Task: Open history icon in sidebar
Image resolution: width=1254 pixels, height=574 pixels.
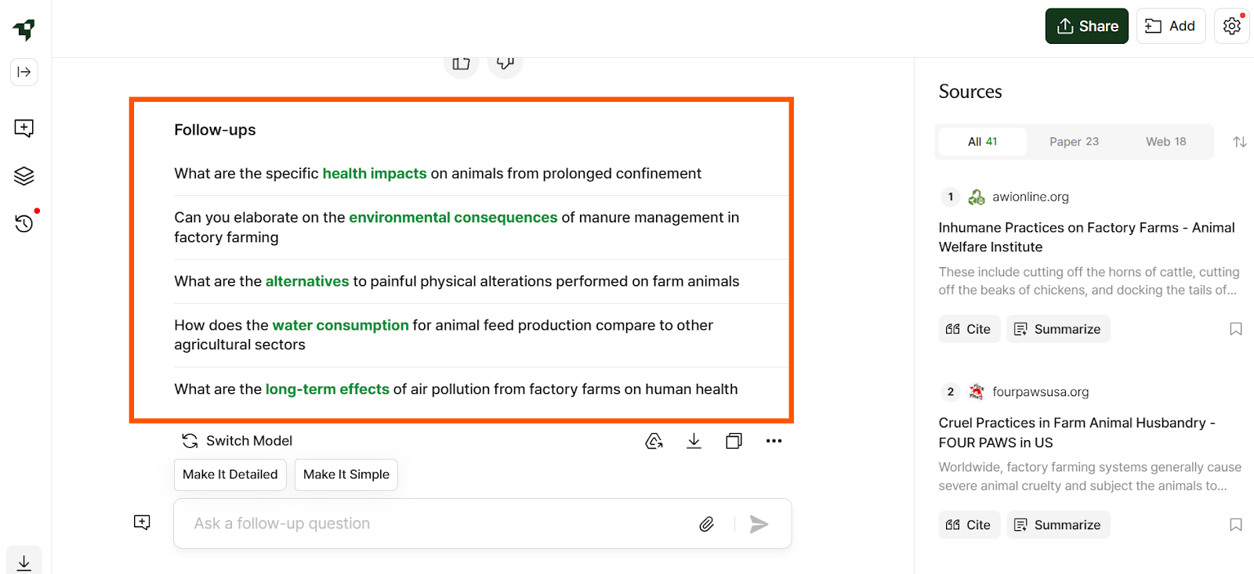Action: point(24,223)
